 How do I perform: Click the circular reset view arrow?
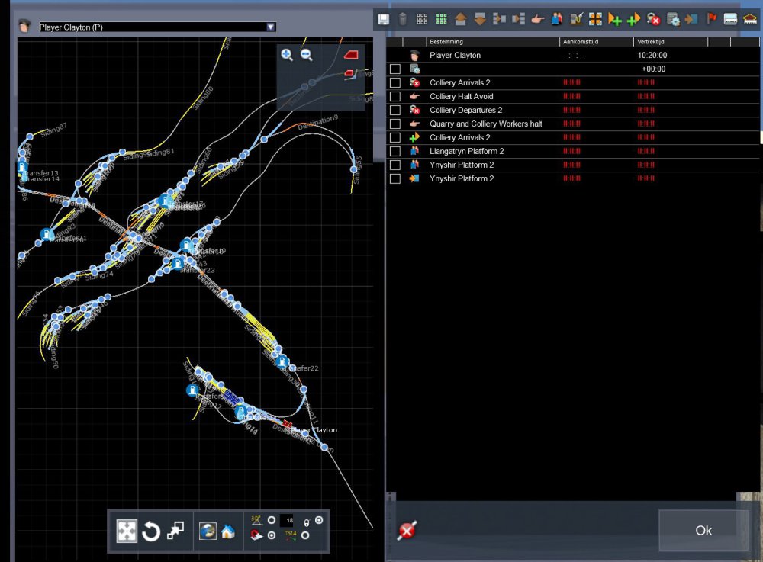coord(151,531)
